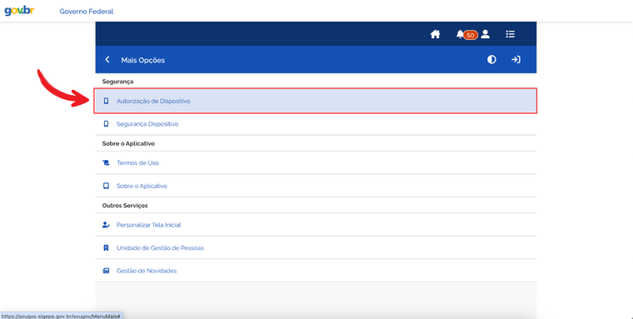
Task: Open Autorização de Dispositivo
Action: 316,101
